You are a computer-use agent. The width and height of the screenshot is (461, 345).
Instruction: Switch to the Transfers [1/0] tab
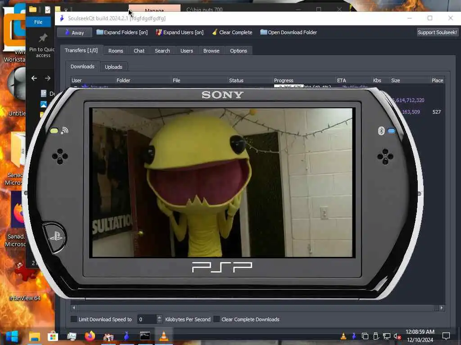tap(81, 50)
